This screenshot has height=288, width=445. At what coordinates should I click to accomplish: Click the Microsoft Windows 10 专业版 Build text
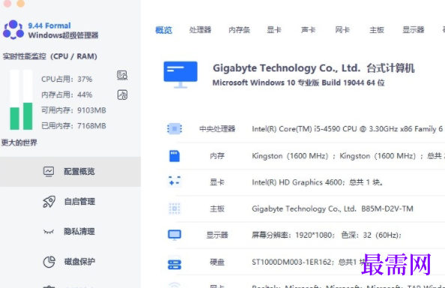(299, 83)
